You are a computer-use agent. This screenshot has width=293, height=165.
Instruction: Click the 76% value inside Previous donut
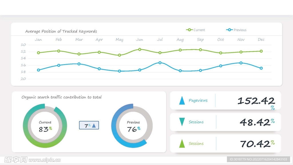[x=133, y=129]
